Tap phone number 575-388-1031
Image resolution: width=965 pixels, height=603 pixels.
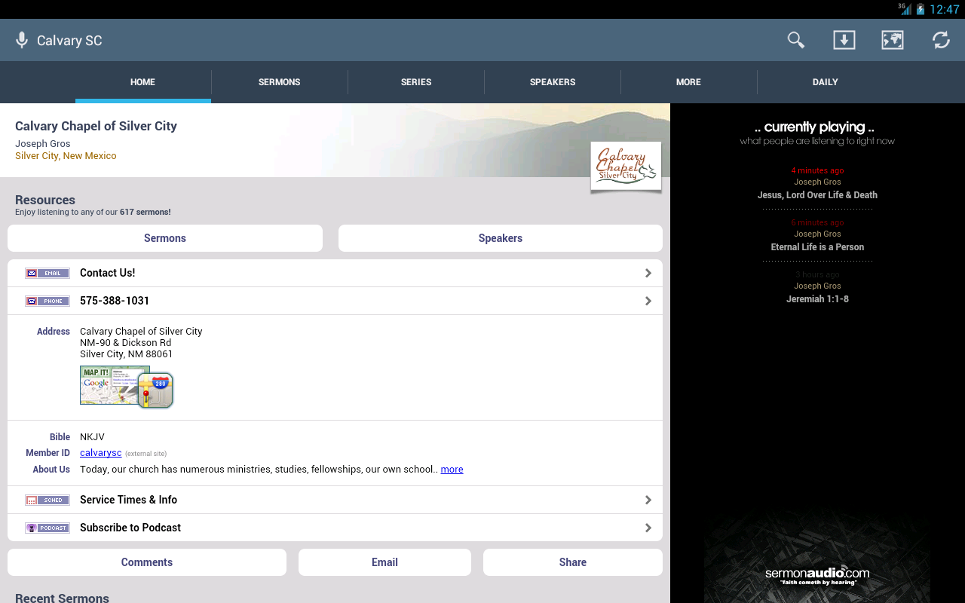[x=115, y=301]
